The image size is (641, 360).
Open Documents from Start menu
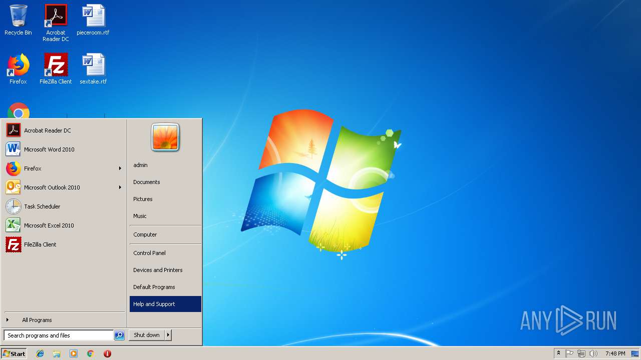[165, 182]
